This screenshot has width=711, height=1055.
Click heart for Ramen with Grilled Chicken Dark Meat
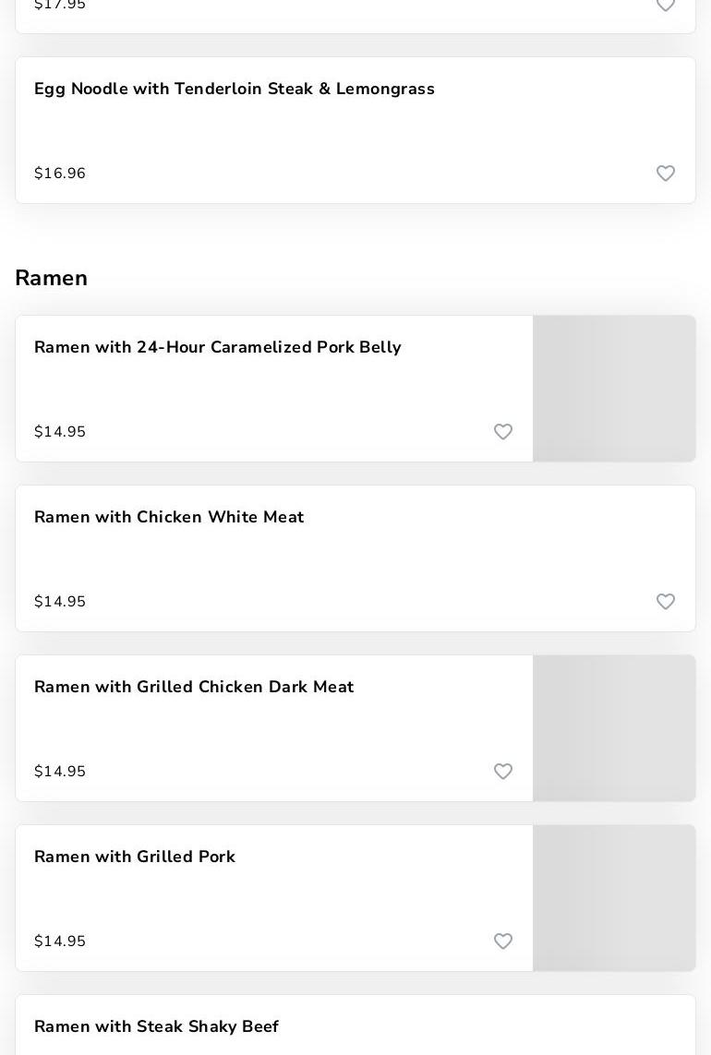tap(503, 772)
